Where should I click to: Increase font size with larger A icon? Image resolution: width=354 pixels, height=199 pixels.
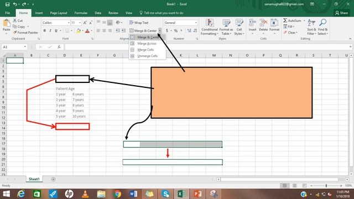click(85, 23)
